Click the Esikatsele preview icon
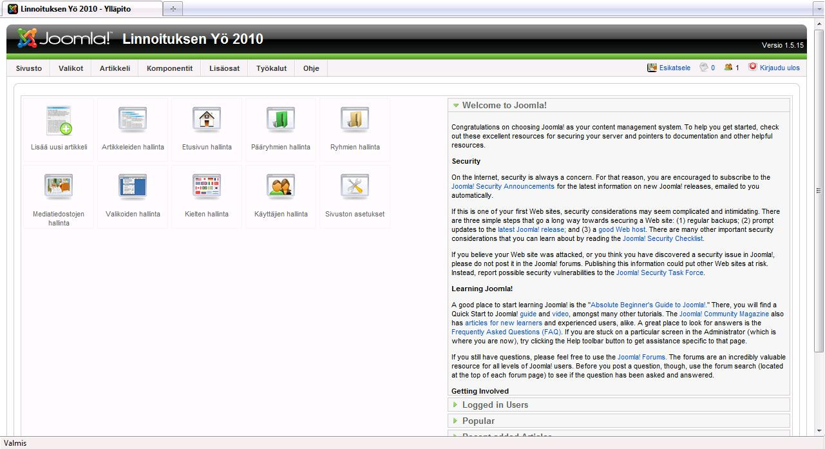Screen dimensions: 825x449 click(652, 67)
